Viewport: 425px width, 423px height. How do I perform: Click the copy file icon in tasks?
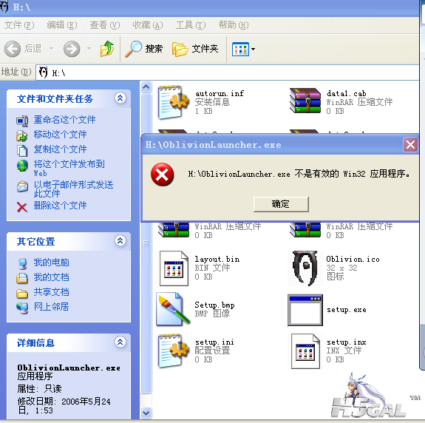(x=22, y=151)
